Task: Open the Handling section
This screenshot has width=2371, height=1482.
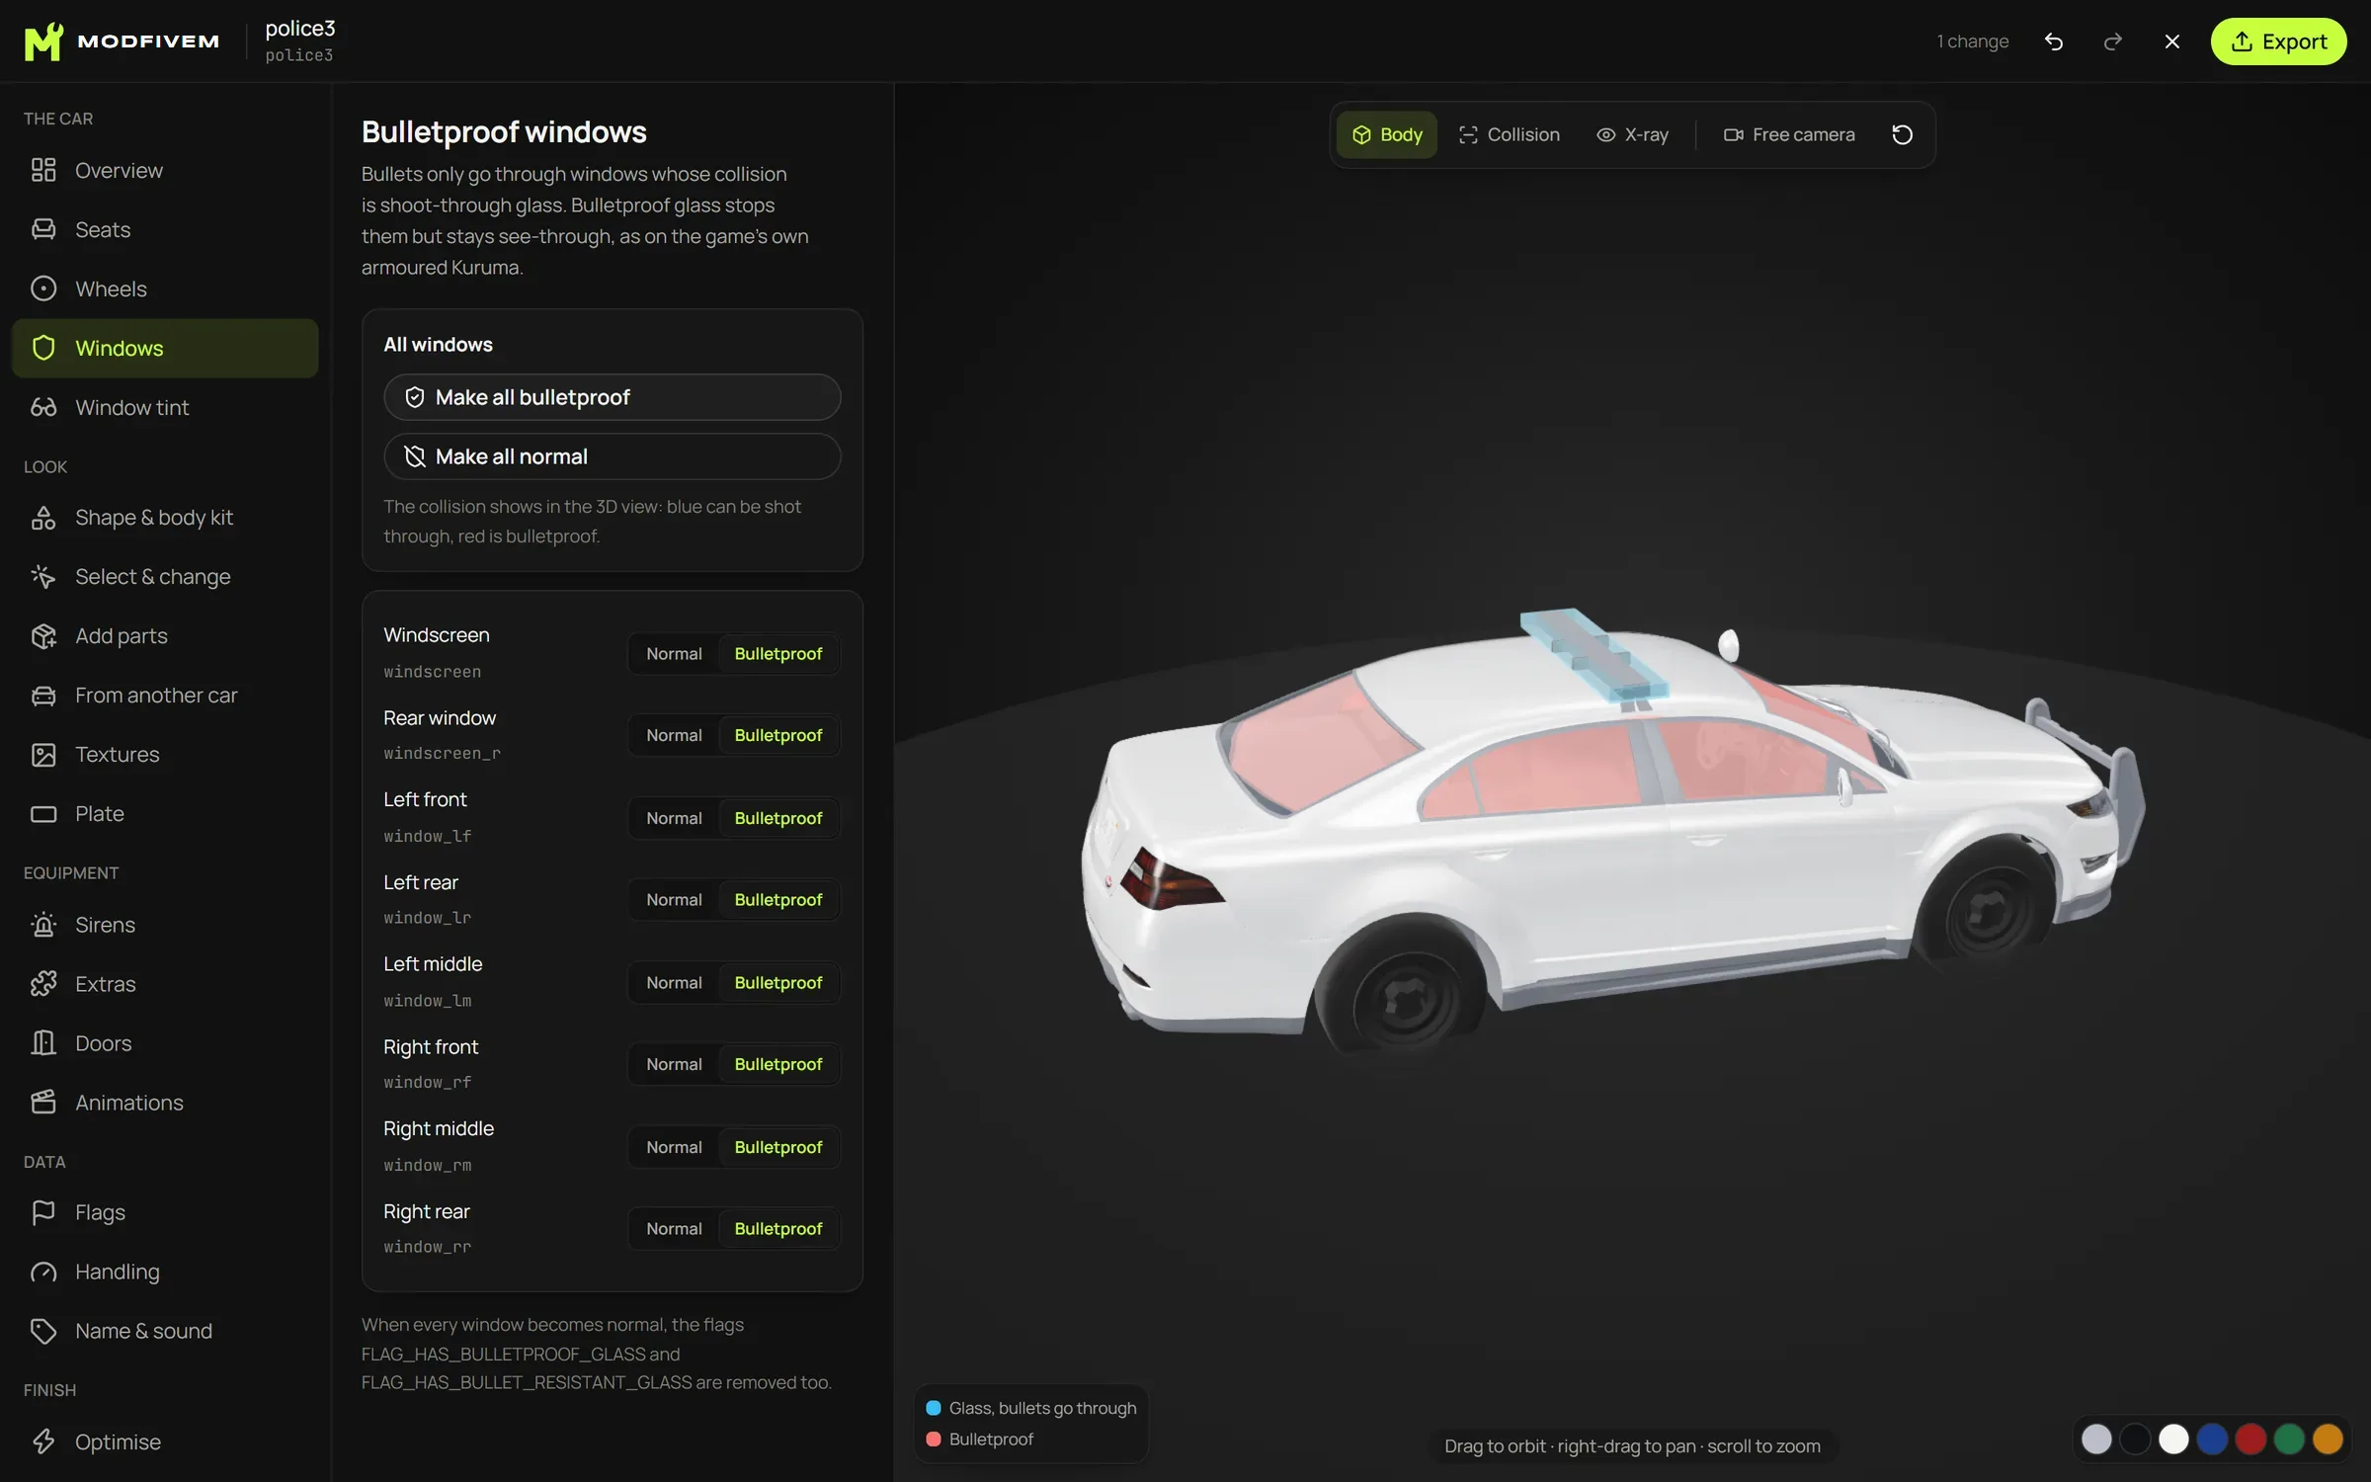Action: pos(165,1272)
